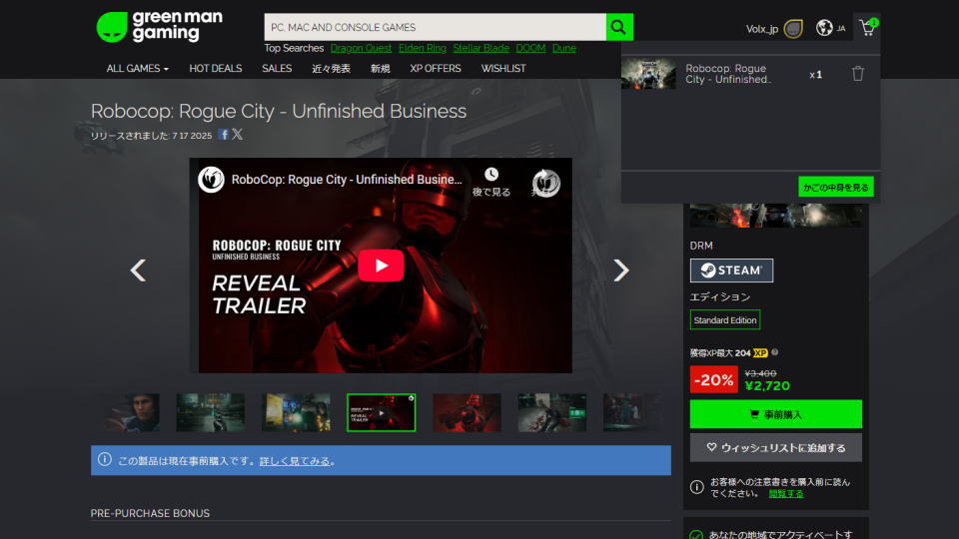This screenshot has height=539, width=959.
Task: Open the XP OFFERS menu item
Action: tap(436, 69)
